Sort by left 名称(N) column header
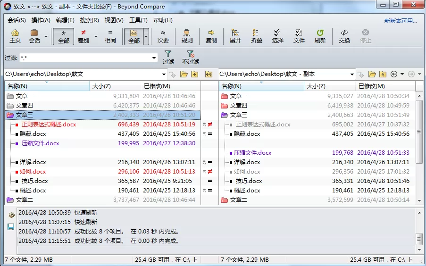The image size is (426, 266). pyautogui.click(x=47, y=86)
